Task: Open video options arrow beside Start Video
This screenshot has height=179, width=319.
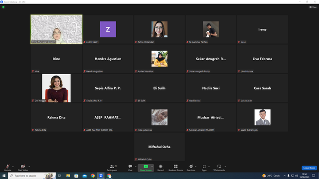Action: 29,167
